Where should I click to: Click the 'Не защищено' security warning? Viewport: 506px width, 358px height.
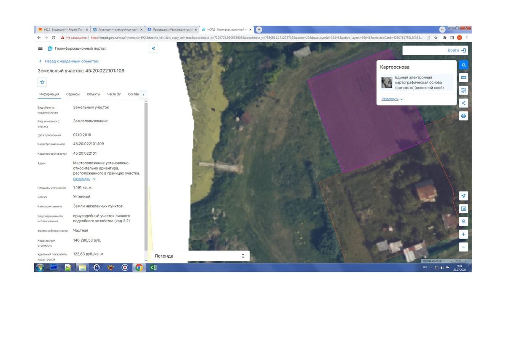(74, 38)
